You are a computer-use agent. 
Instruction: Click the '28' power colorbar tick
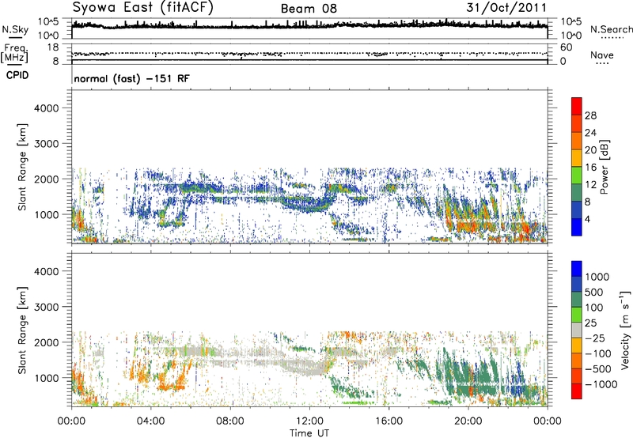(x=590, y=115)
